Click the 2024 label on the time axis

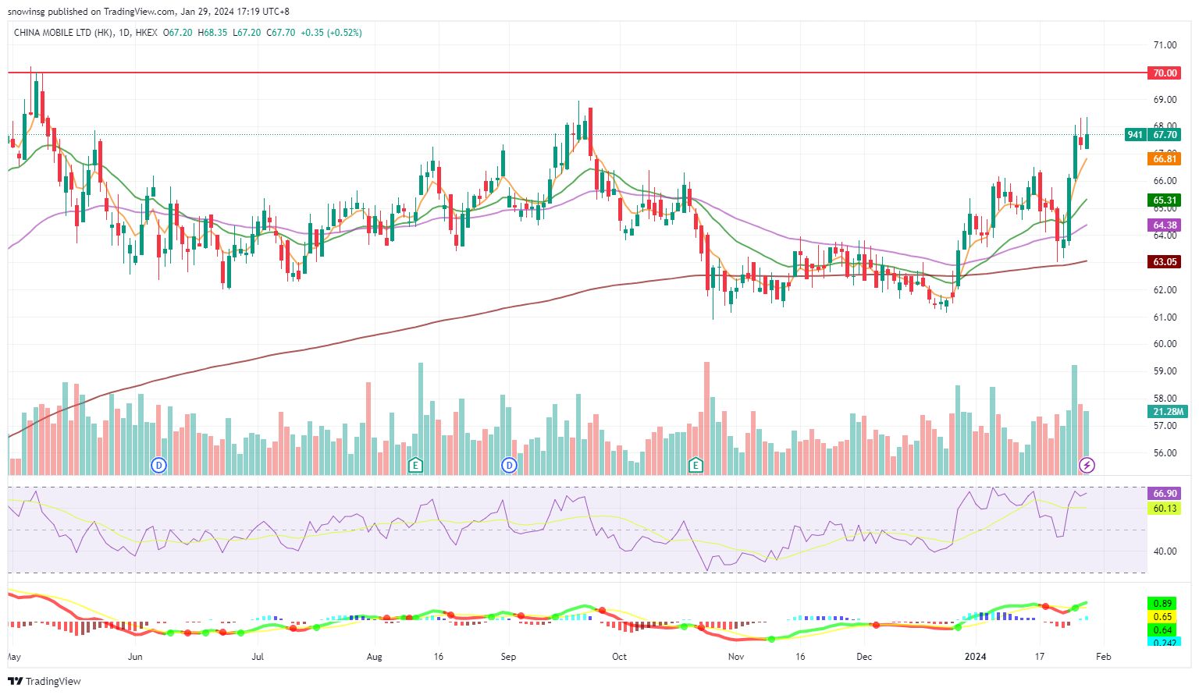(x=976, y=657)
